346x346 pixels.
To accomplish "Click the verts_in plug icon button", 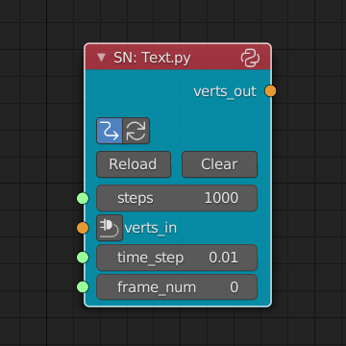I will pos(110,228).
